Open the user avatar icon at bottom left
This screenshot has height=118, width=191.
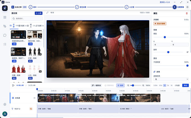coord(5,114)
